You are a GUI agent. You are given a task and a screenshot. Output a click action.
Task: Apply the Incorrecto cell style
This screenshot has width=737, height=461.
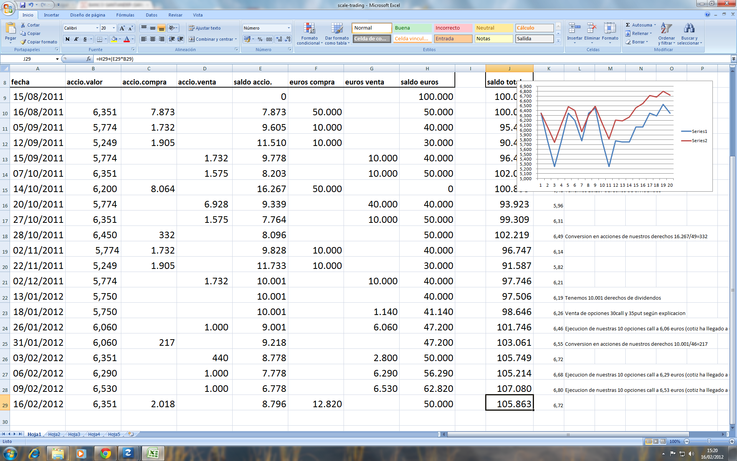point(453,28)
